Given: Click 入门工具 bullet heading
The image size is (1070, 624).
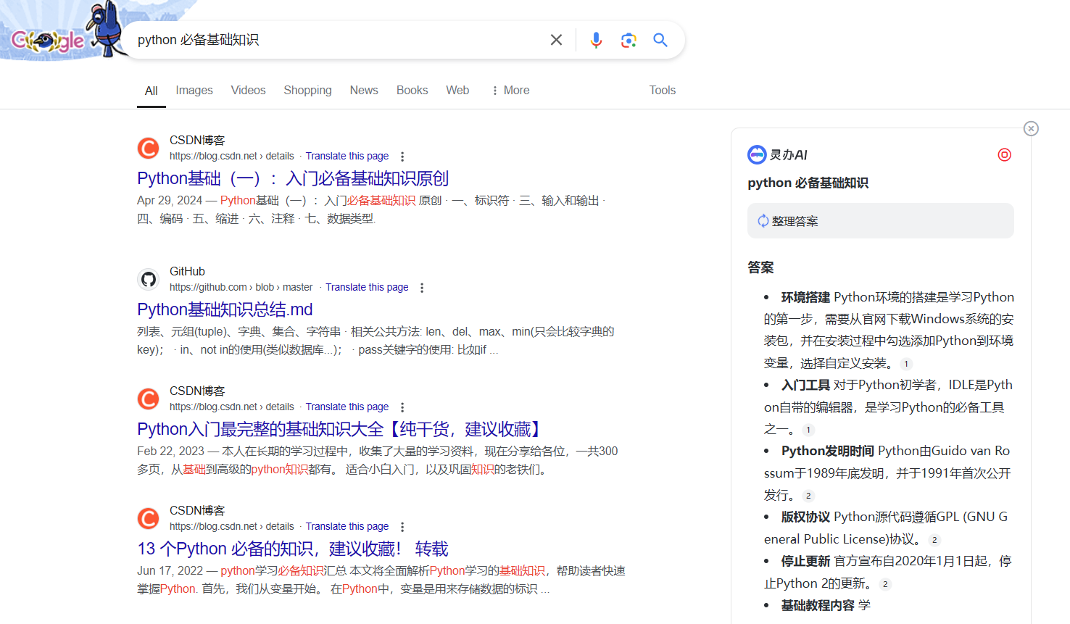Looking at the screenshot, I should (805, 385).
